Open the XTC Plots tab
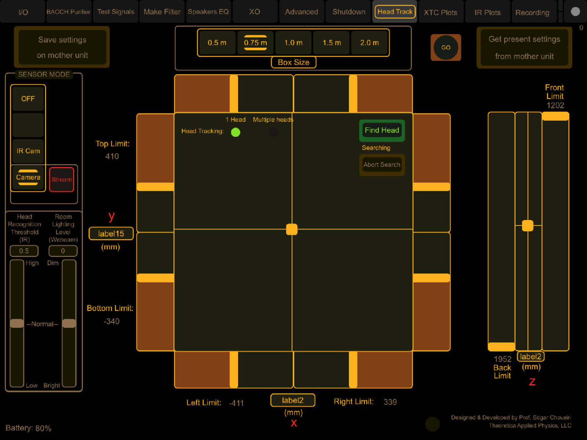Screen dimensions: 587x440 coord(440,12)
